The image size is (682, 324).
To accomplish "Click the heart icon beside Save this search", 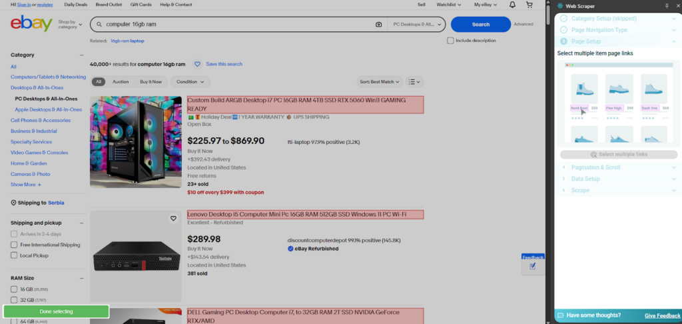I will click(197, 64).
